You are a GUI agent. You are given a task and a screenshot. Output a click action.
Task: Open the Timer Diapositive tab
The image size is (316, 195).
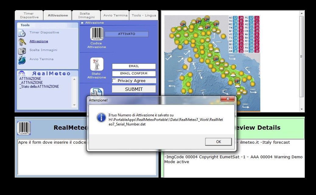29,15
